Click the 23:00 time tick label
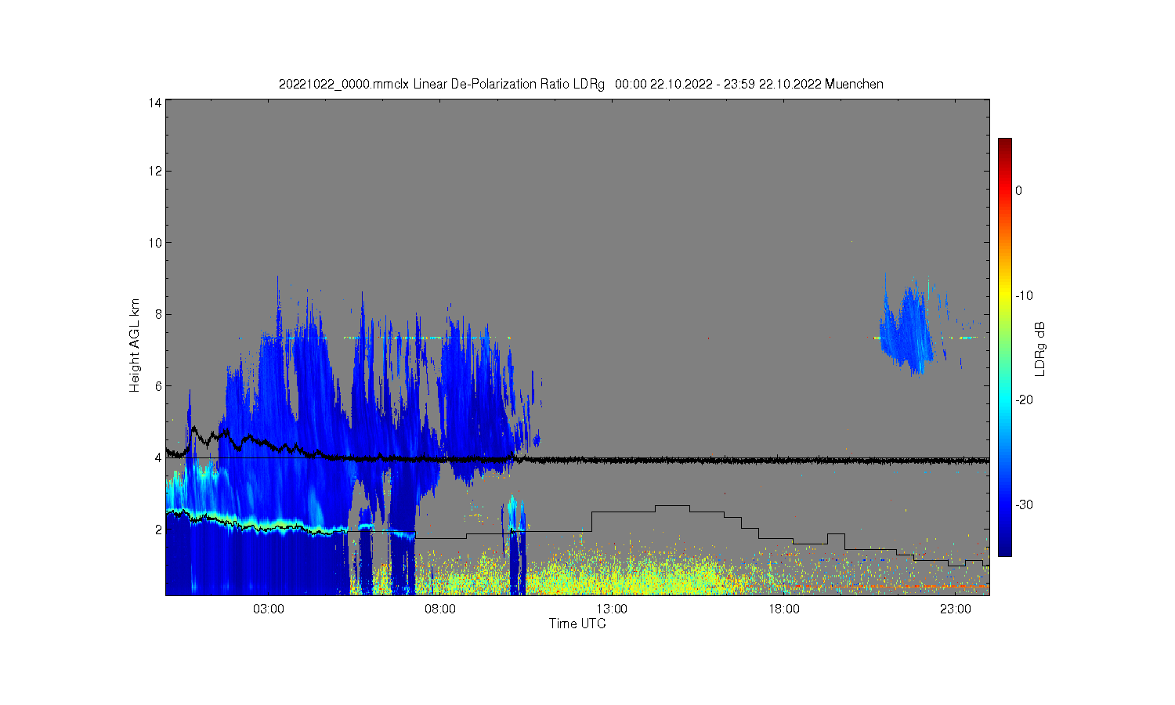This screenshot has width=1175, height=705. [x=956, y=609]
